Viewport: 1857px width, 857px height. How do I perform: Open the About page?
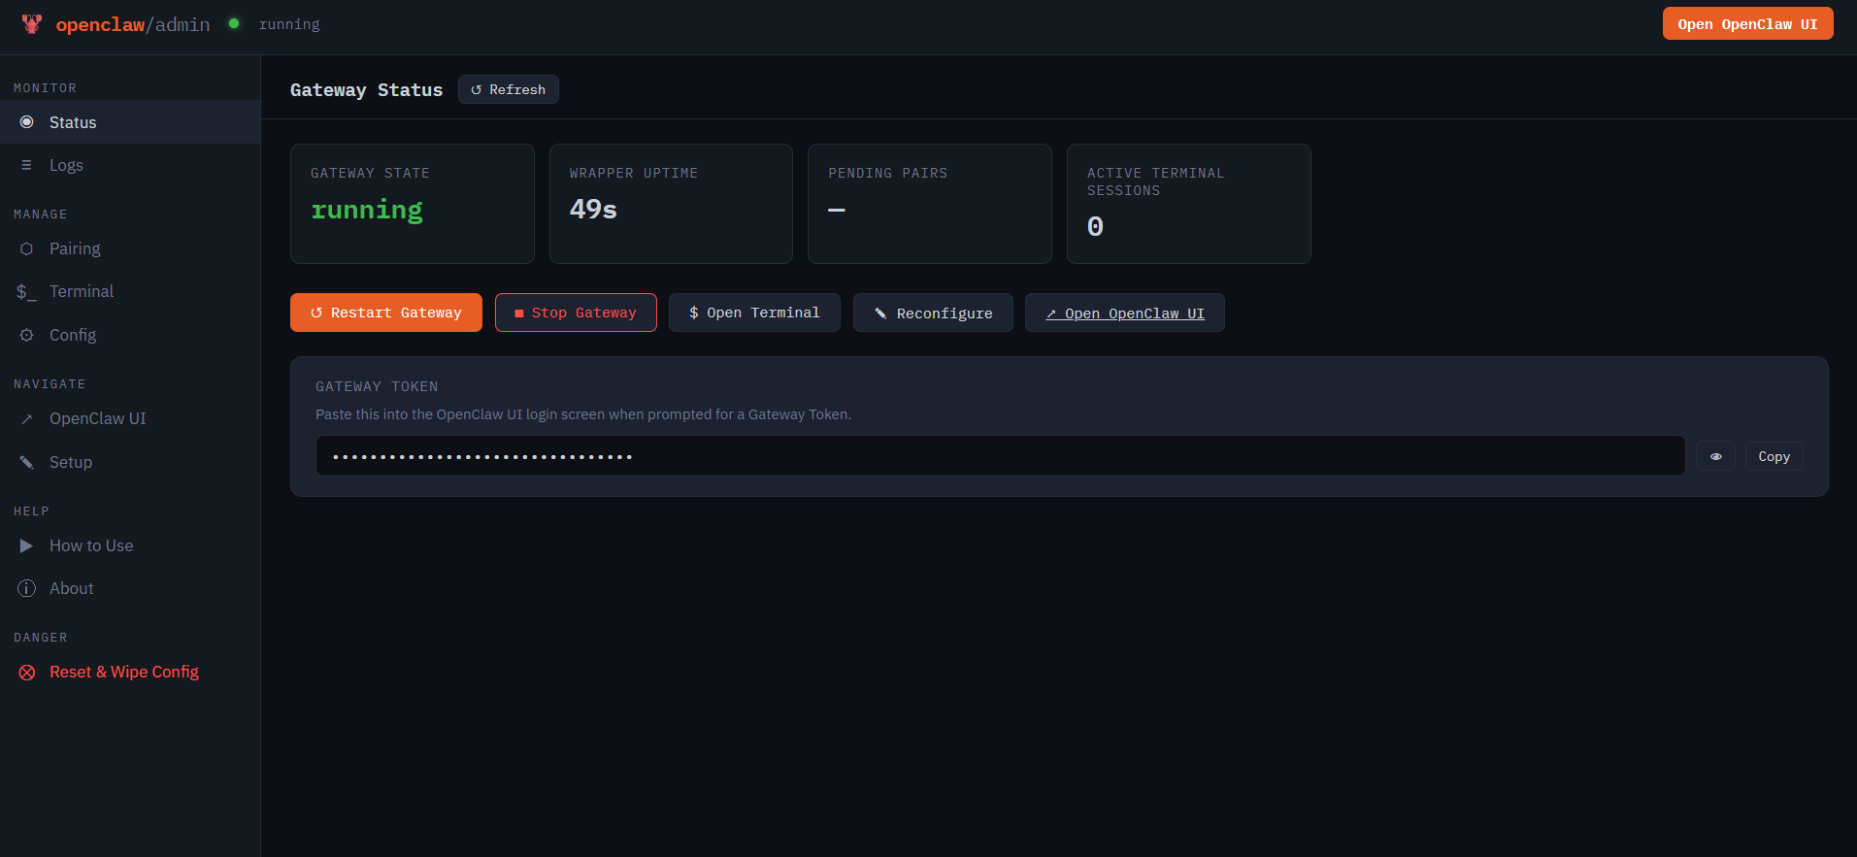[x=130, y=589]
